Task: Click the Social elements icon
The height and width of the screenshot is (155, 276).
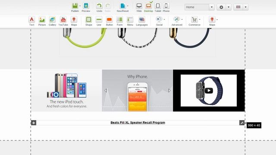Action: click(x=159, y=19)
